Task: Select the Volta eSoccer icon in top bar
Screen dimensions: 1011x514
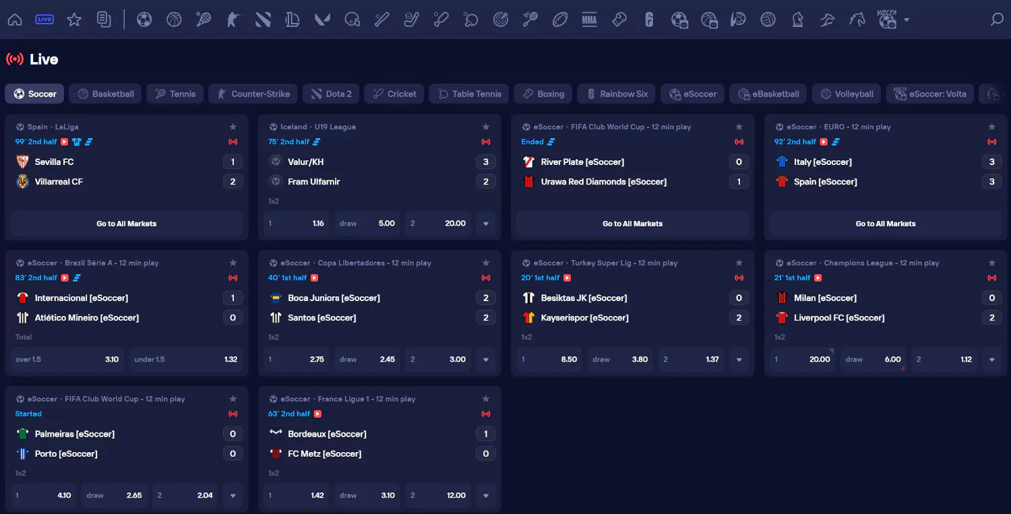Action: [888, 20]
